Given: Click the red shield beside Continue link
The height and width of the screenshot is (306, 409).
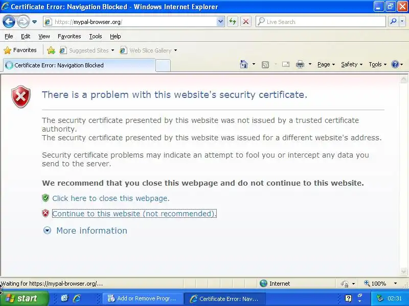Looking at the screenshot, I should click(46, 213).
